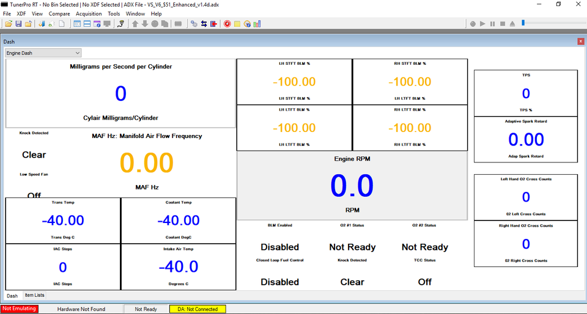Switch to the Item Lists tab
The height and width of the screenshot is (314, 587).
(35, 295)
